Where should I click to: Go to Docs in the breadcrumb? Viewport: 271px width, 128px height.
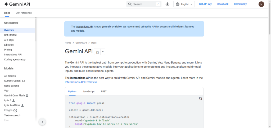click(x=94, y=43)
